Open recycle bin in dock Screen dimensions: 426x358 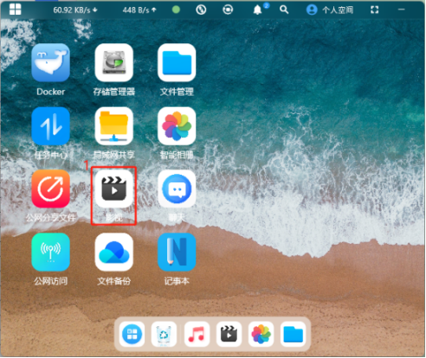(x=164, y=334)
